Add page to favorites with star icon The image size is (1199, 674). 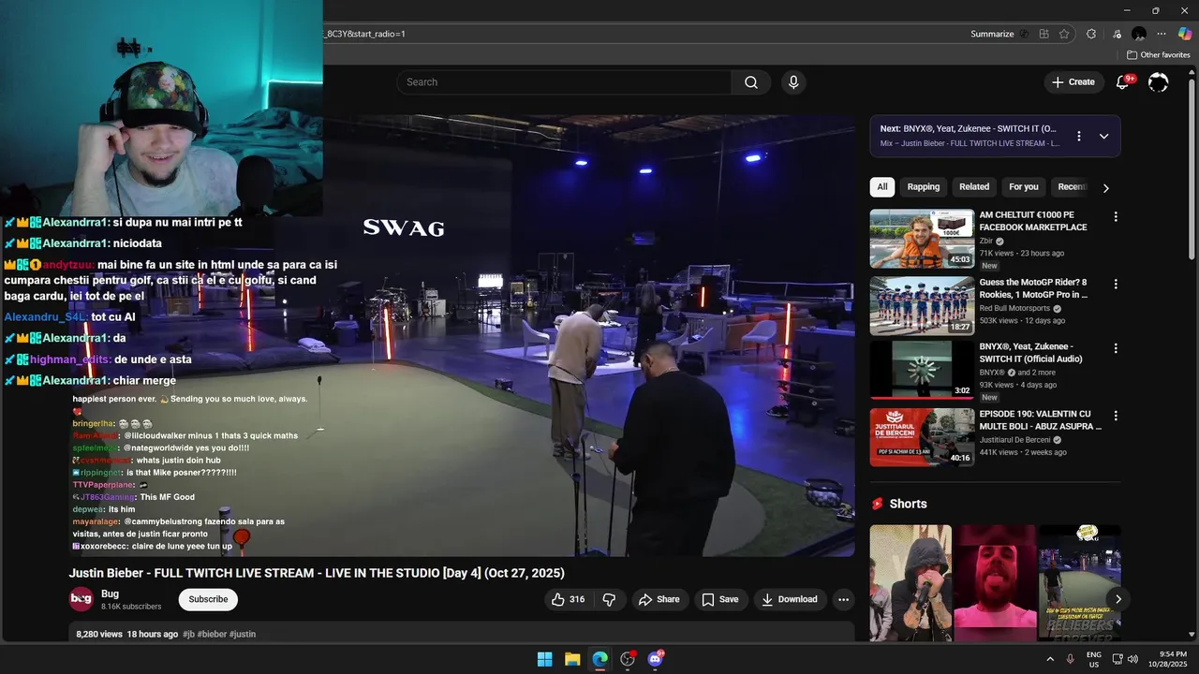[1064, 34]
